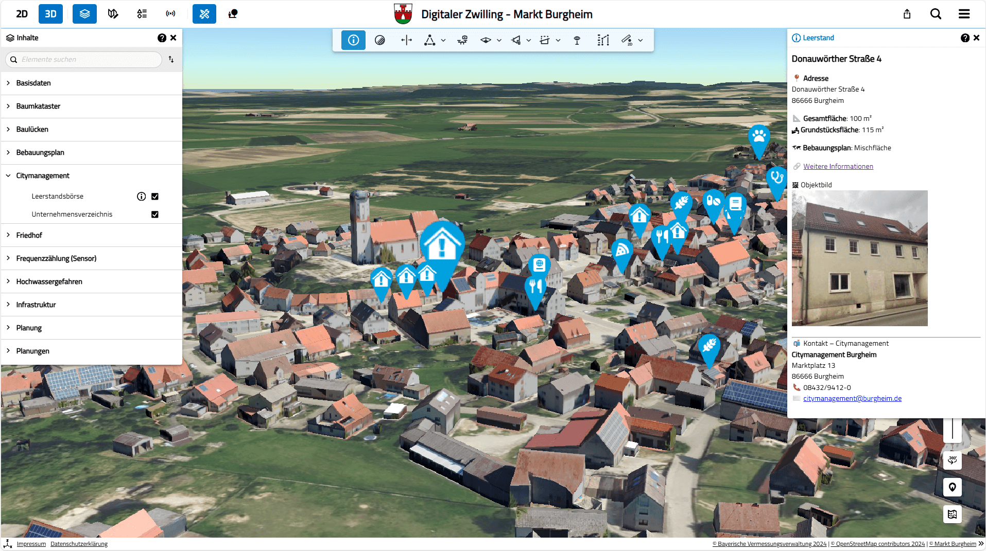Click the 360° rotate view button

click(952, 459)
